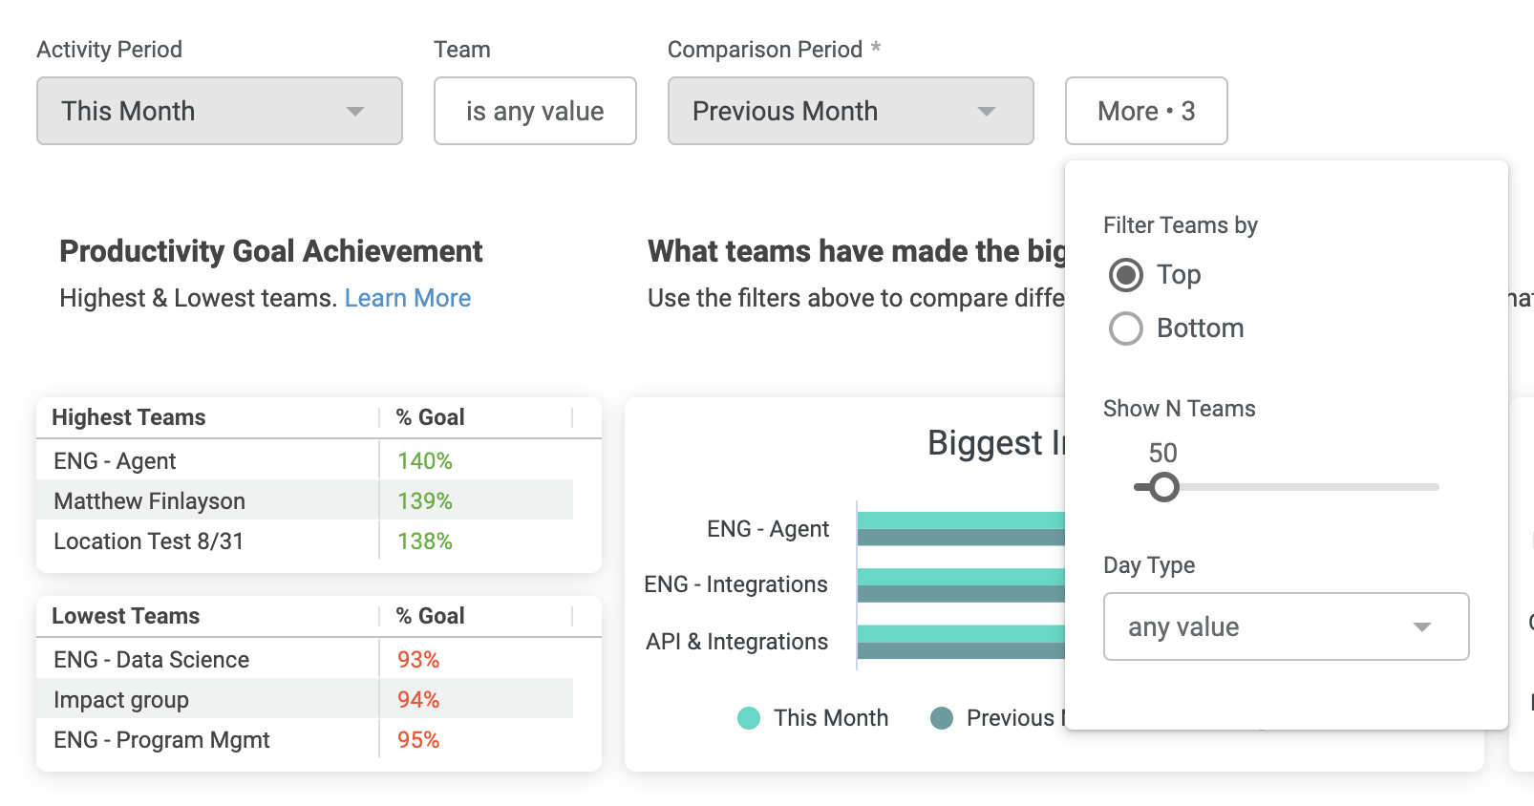Toggle the More • 3 filters button

(1146, 111)
